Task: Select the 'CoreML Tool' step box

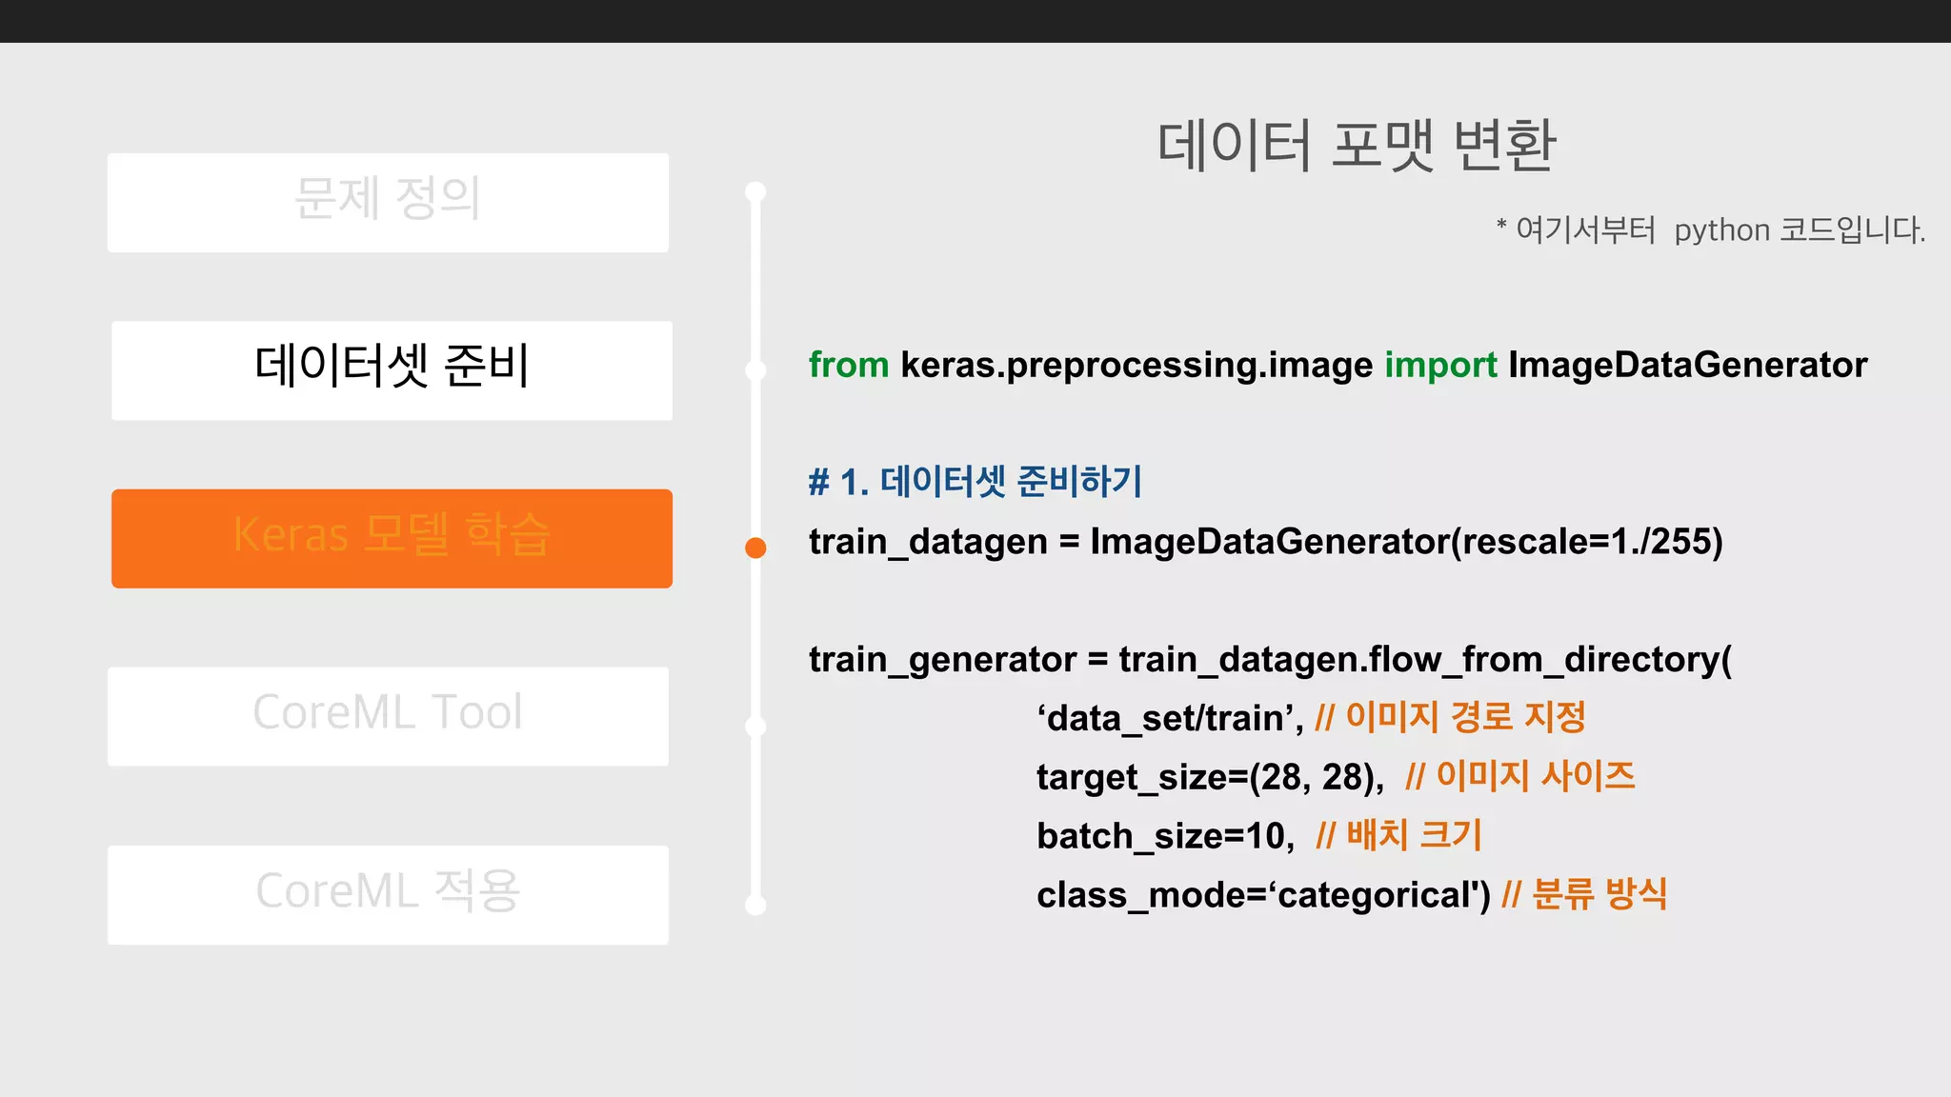Action: point(388,716)
